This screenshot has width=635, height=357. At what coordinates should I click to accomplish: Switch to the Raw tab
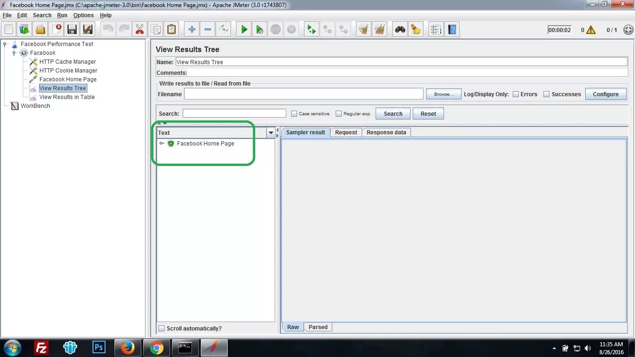tap(293, 327)
